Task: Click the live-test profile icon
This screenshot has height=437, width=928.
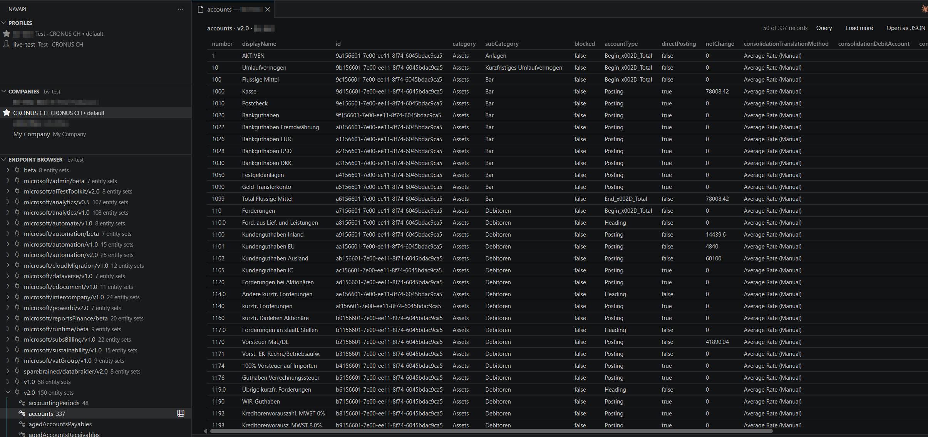Action: [x=7, y=44]
